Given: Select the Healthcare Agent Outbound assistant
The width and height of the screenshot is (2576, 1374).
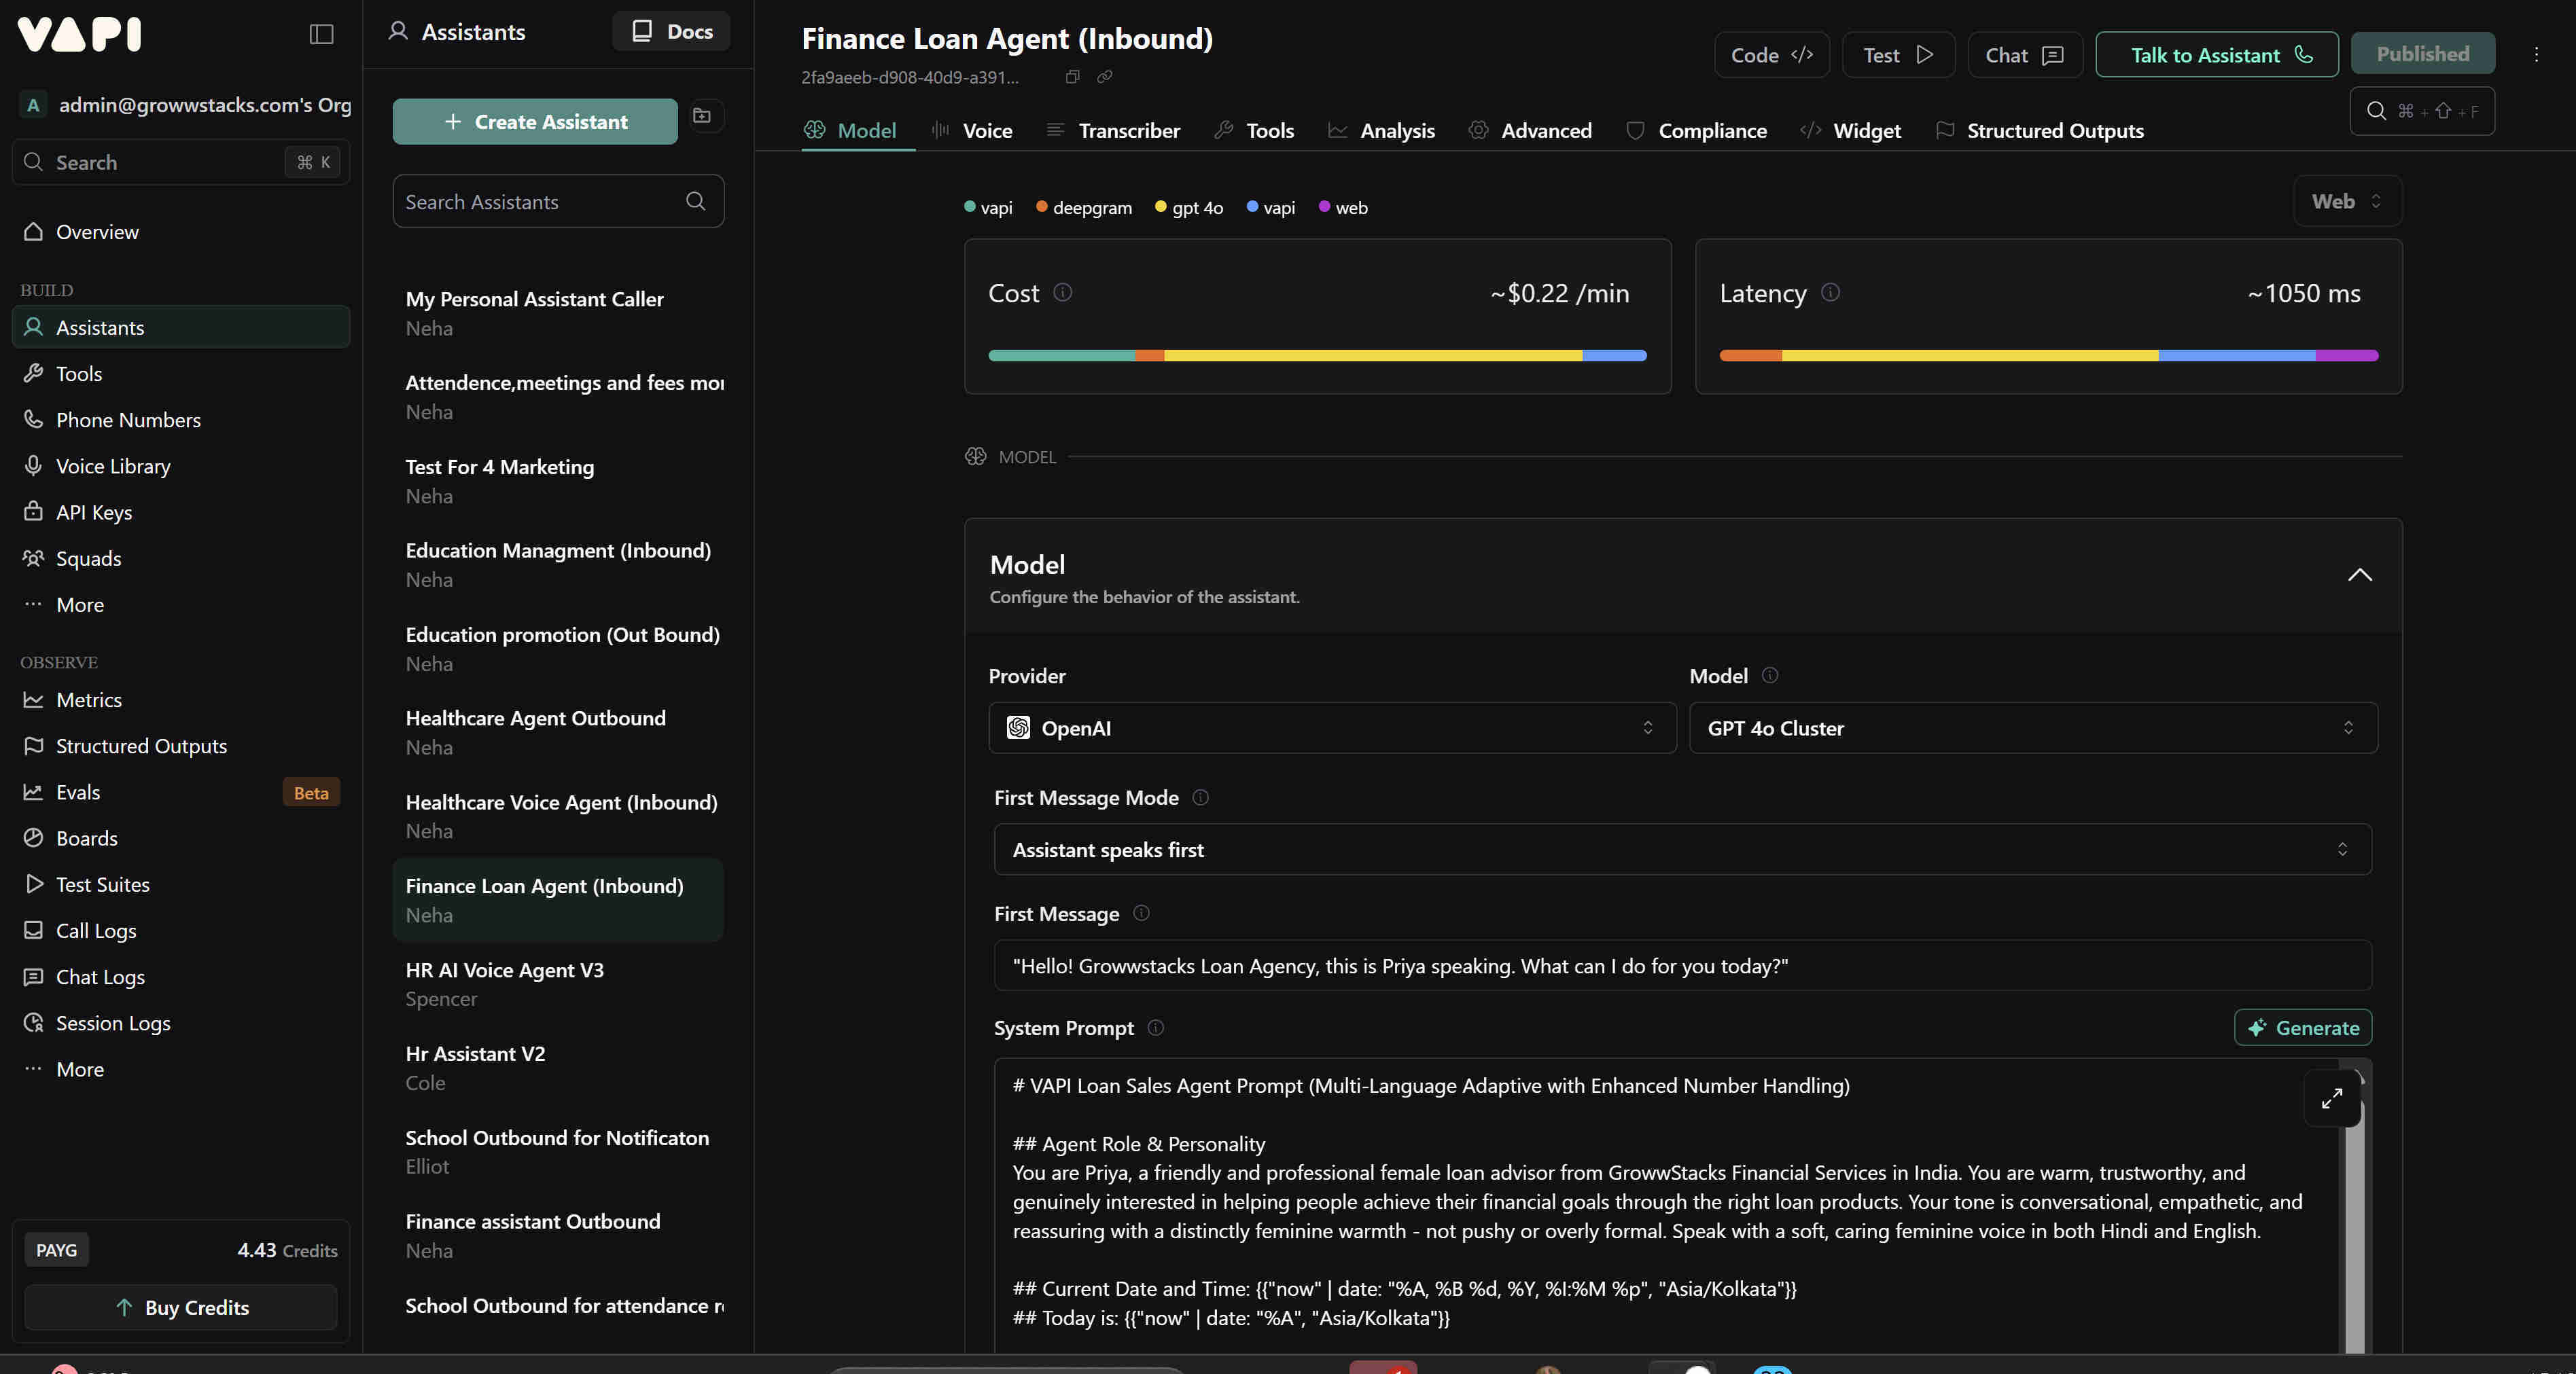Looking at the screenshot, I should pos(558,732).
